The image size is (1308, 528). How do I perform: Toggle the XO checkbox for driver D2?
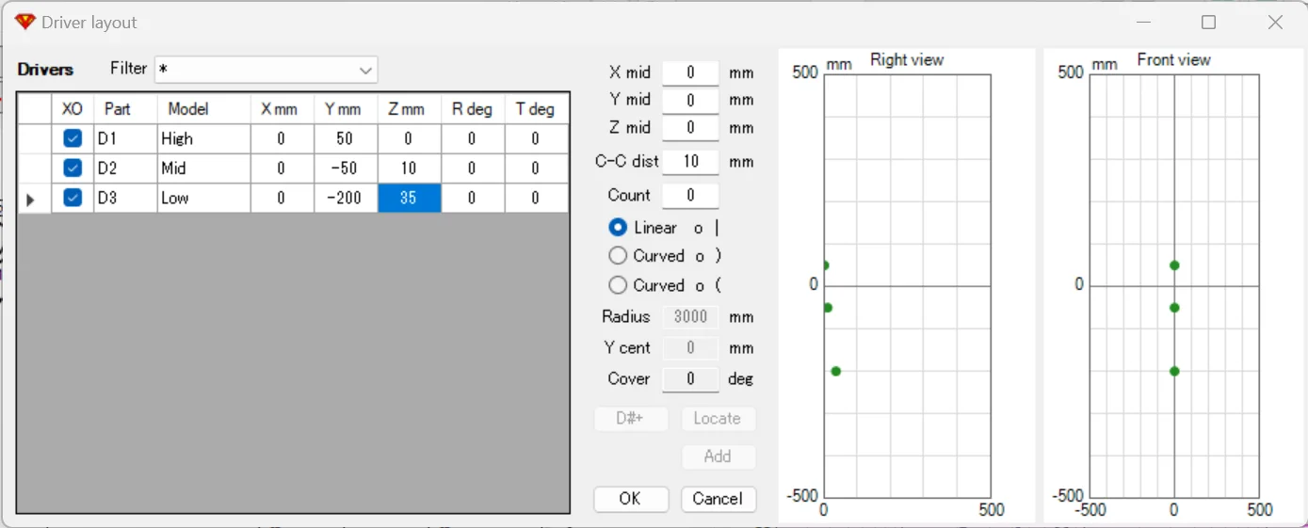click(x=73, y=168)
